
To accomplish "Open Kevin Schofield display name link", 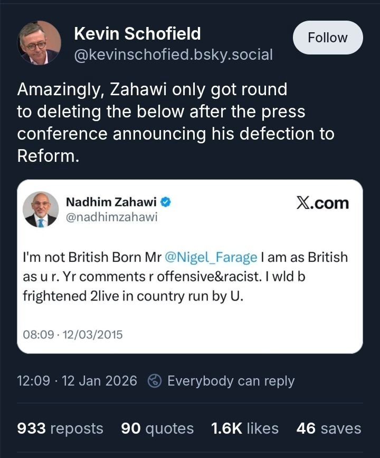I will [x=137, y=34].
